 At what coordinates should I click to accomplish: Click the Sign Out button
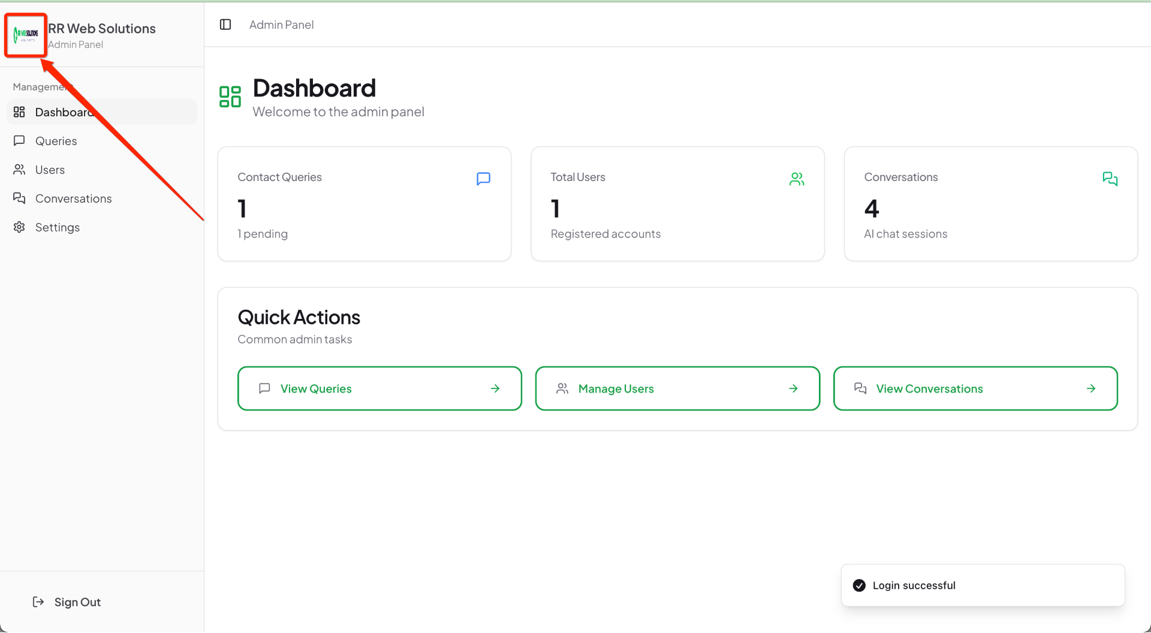point(77,602)
